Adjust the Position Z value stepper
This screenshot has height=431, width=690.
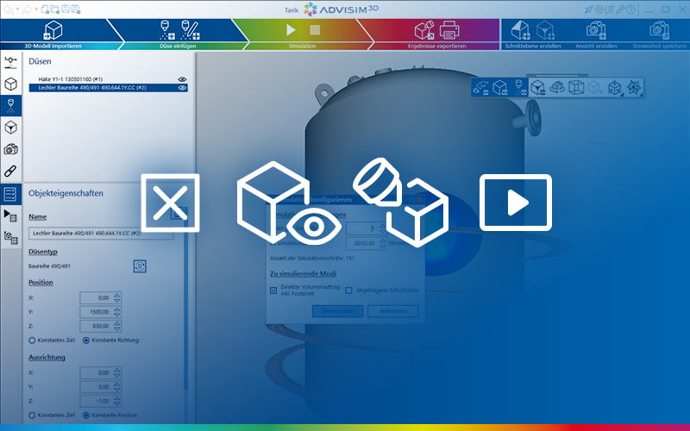point(117,326)
